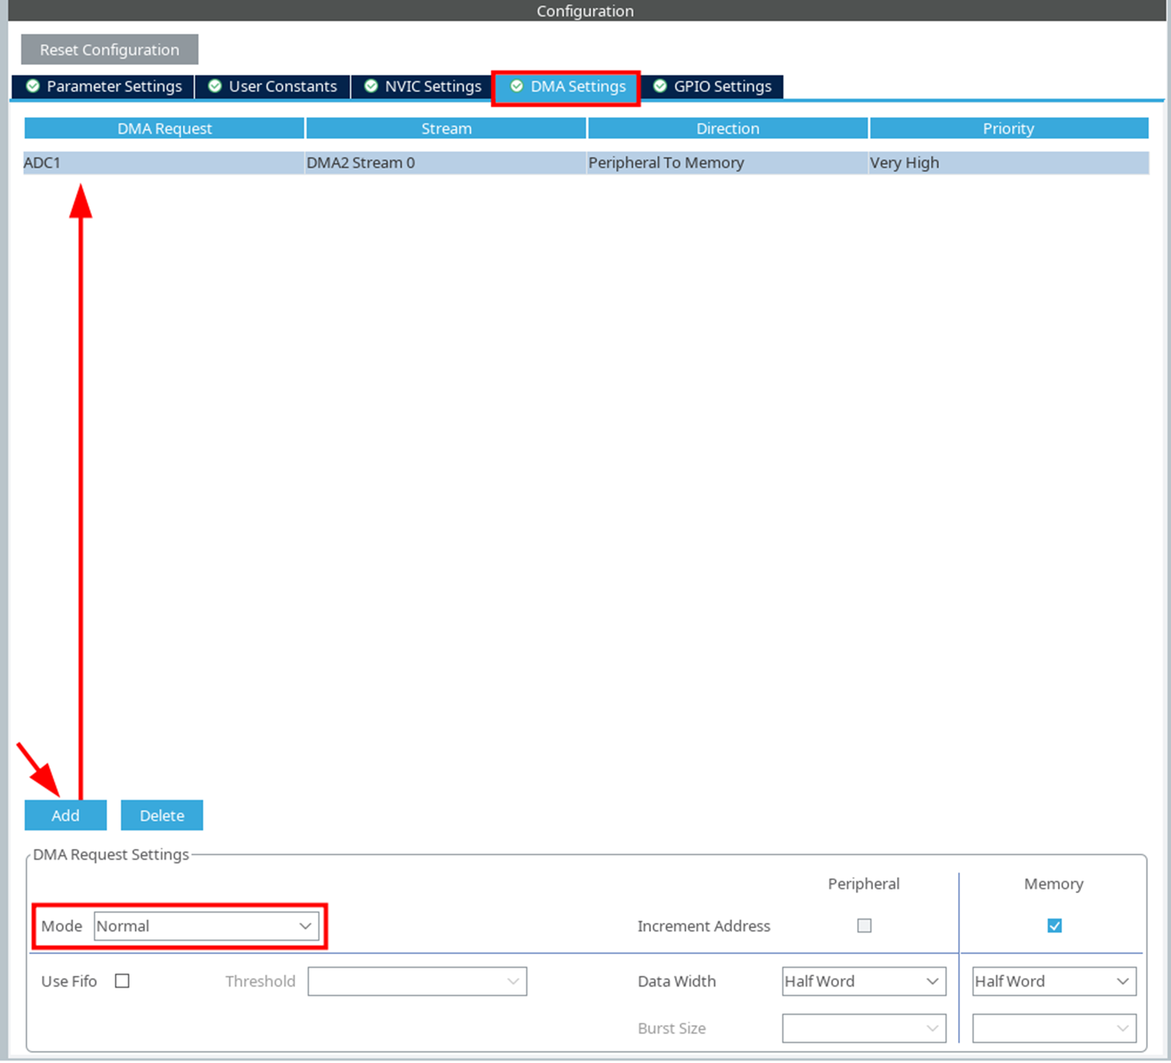Click the Parameter Settings green check icon
1171x1063 pixels.
click(x=33, y=86)
